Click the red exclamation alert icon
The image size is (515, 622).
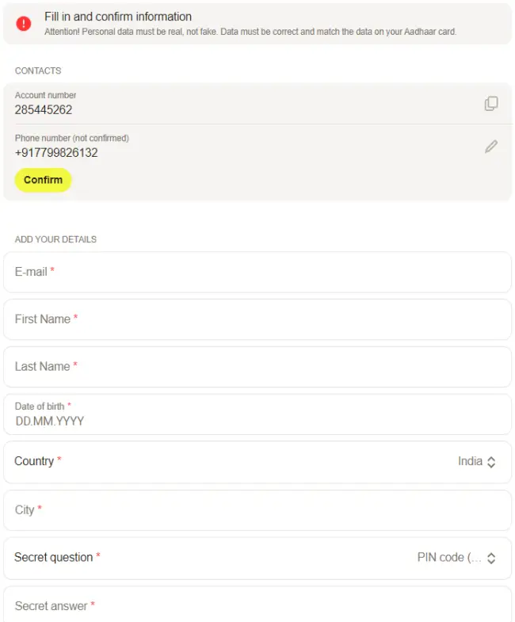pyautogui.click(x=24, y=24)
